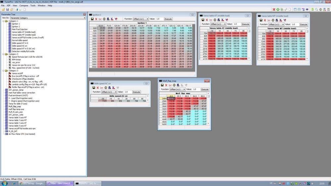Save the Iddle speed AC on table
Image resolution: width=331 pixels, height=186 pixels.
[94, 88]
